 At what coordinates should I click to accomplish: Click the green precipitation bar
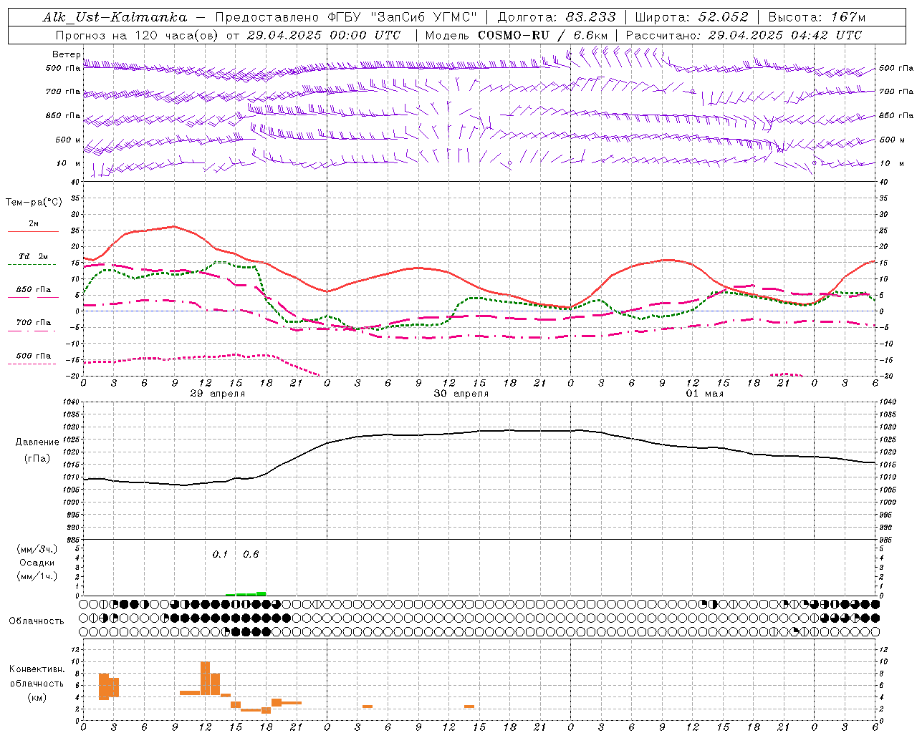(x=246, y=593)
